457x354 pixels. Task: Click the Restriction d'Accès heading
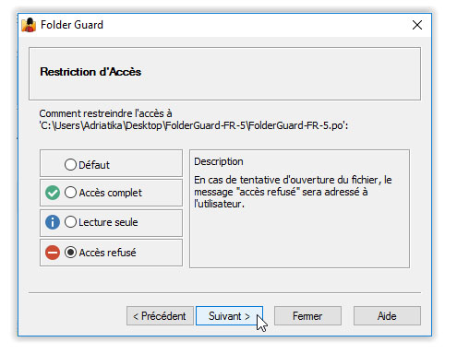(90, 72)
